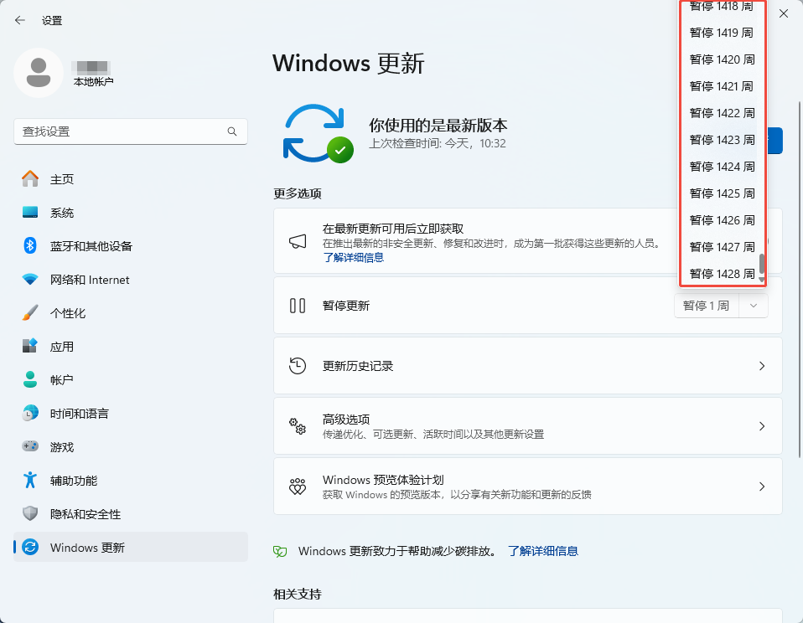This screenshot has height=623, width=803.
Task: Click the 在最新更新可用后立即获取 title
Action: click(x=393, y=229)
